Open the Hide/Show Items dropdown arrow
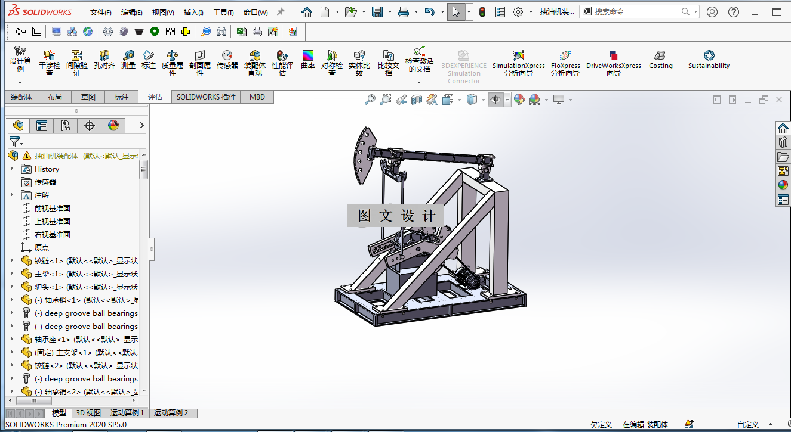The width and height of the screenshot is (791, 432). click(x=507, y=100)
